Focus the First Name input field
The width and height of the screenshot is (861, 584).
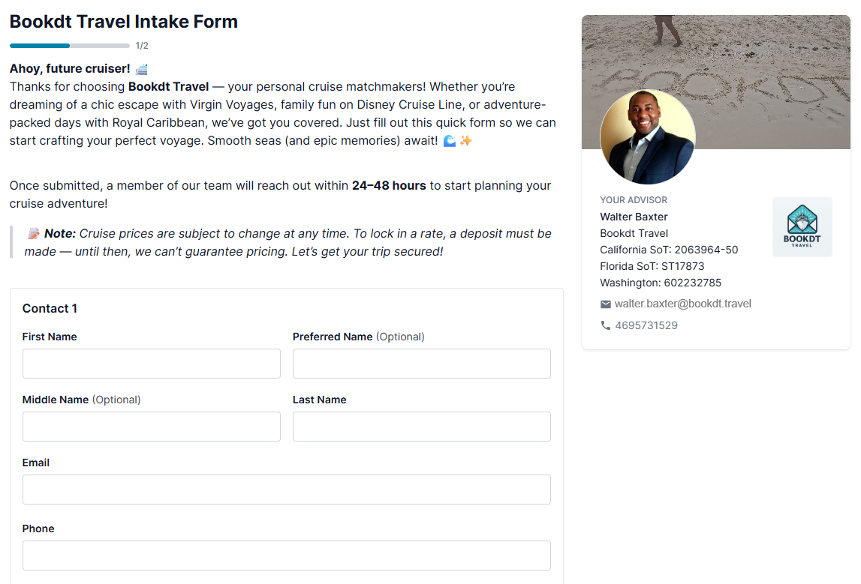[x=152, y=364]
